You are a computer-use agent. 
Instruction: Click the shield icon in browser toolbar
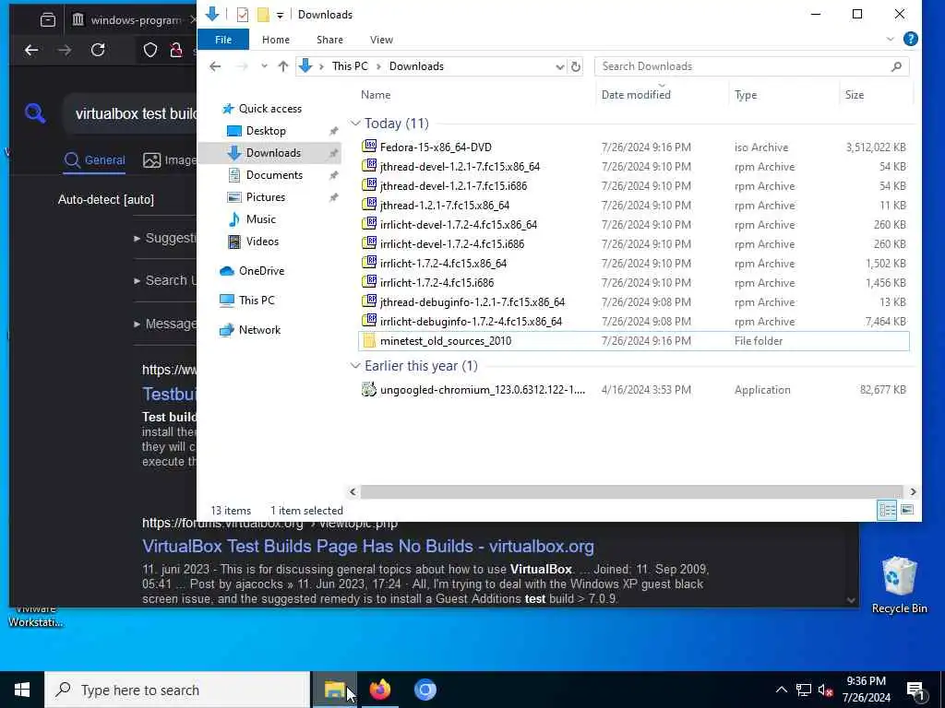click(150, 50)
